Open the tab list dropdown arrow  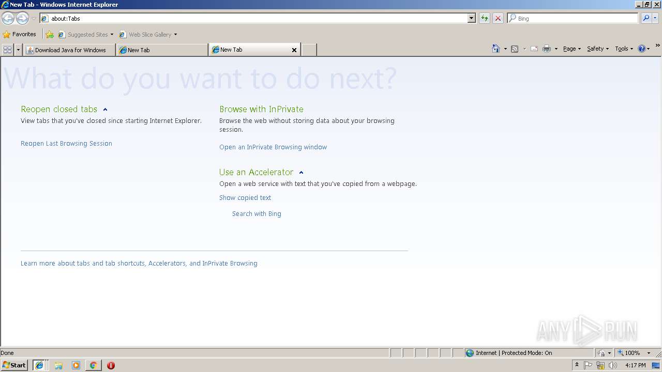[19, 50]
